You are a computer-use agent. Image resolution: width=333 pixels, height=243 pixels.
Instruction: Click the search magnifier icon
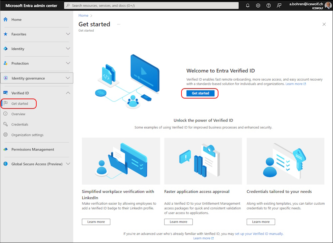pyautogui.click(x=68, y=6)
